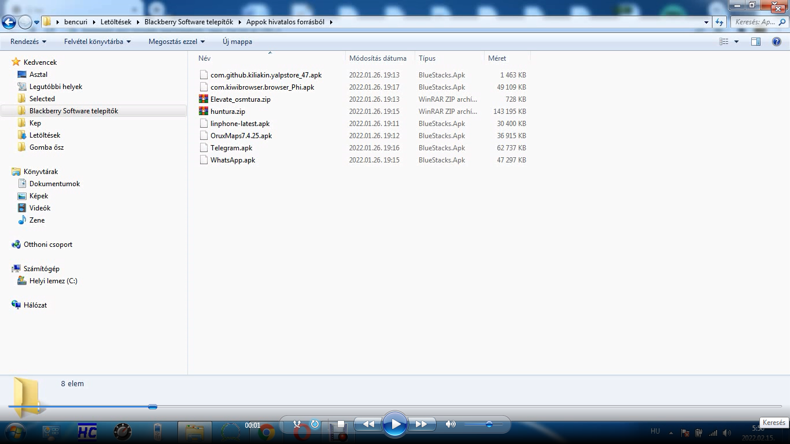
Task: Mute the media player sound via speaker button
Action: coord(451,424)
